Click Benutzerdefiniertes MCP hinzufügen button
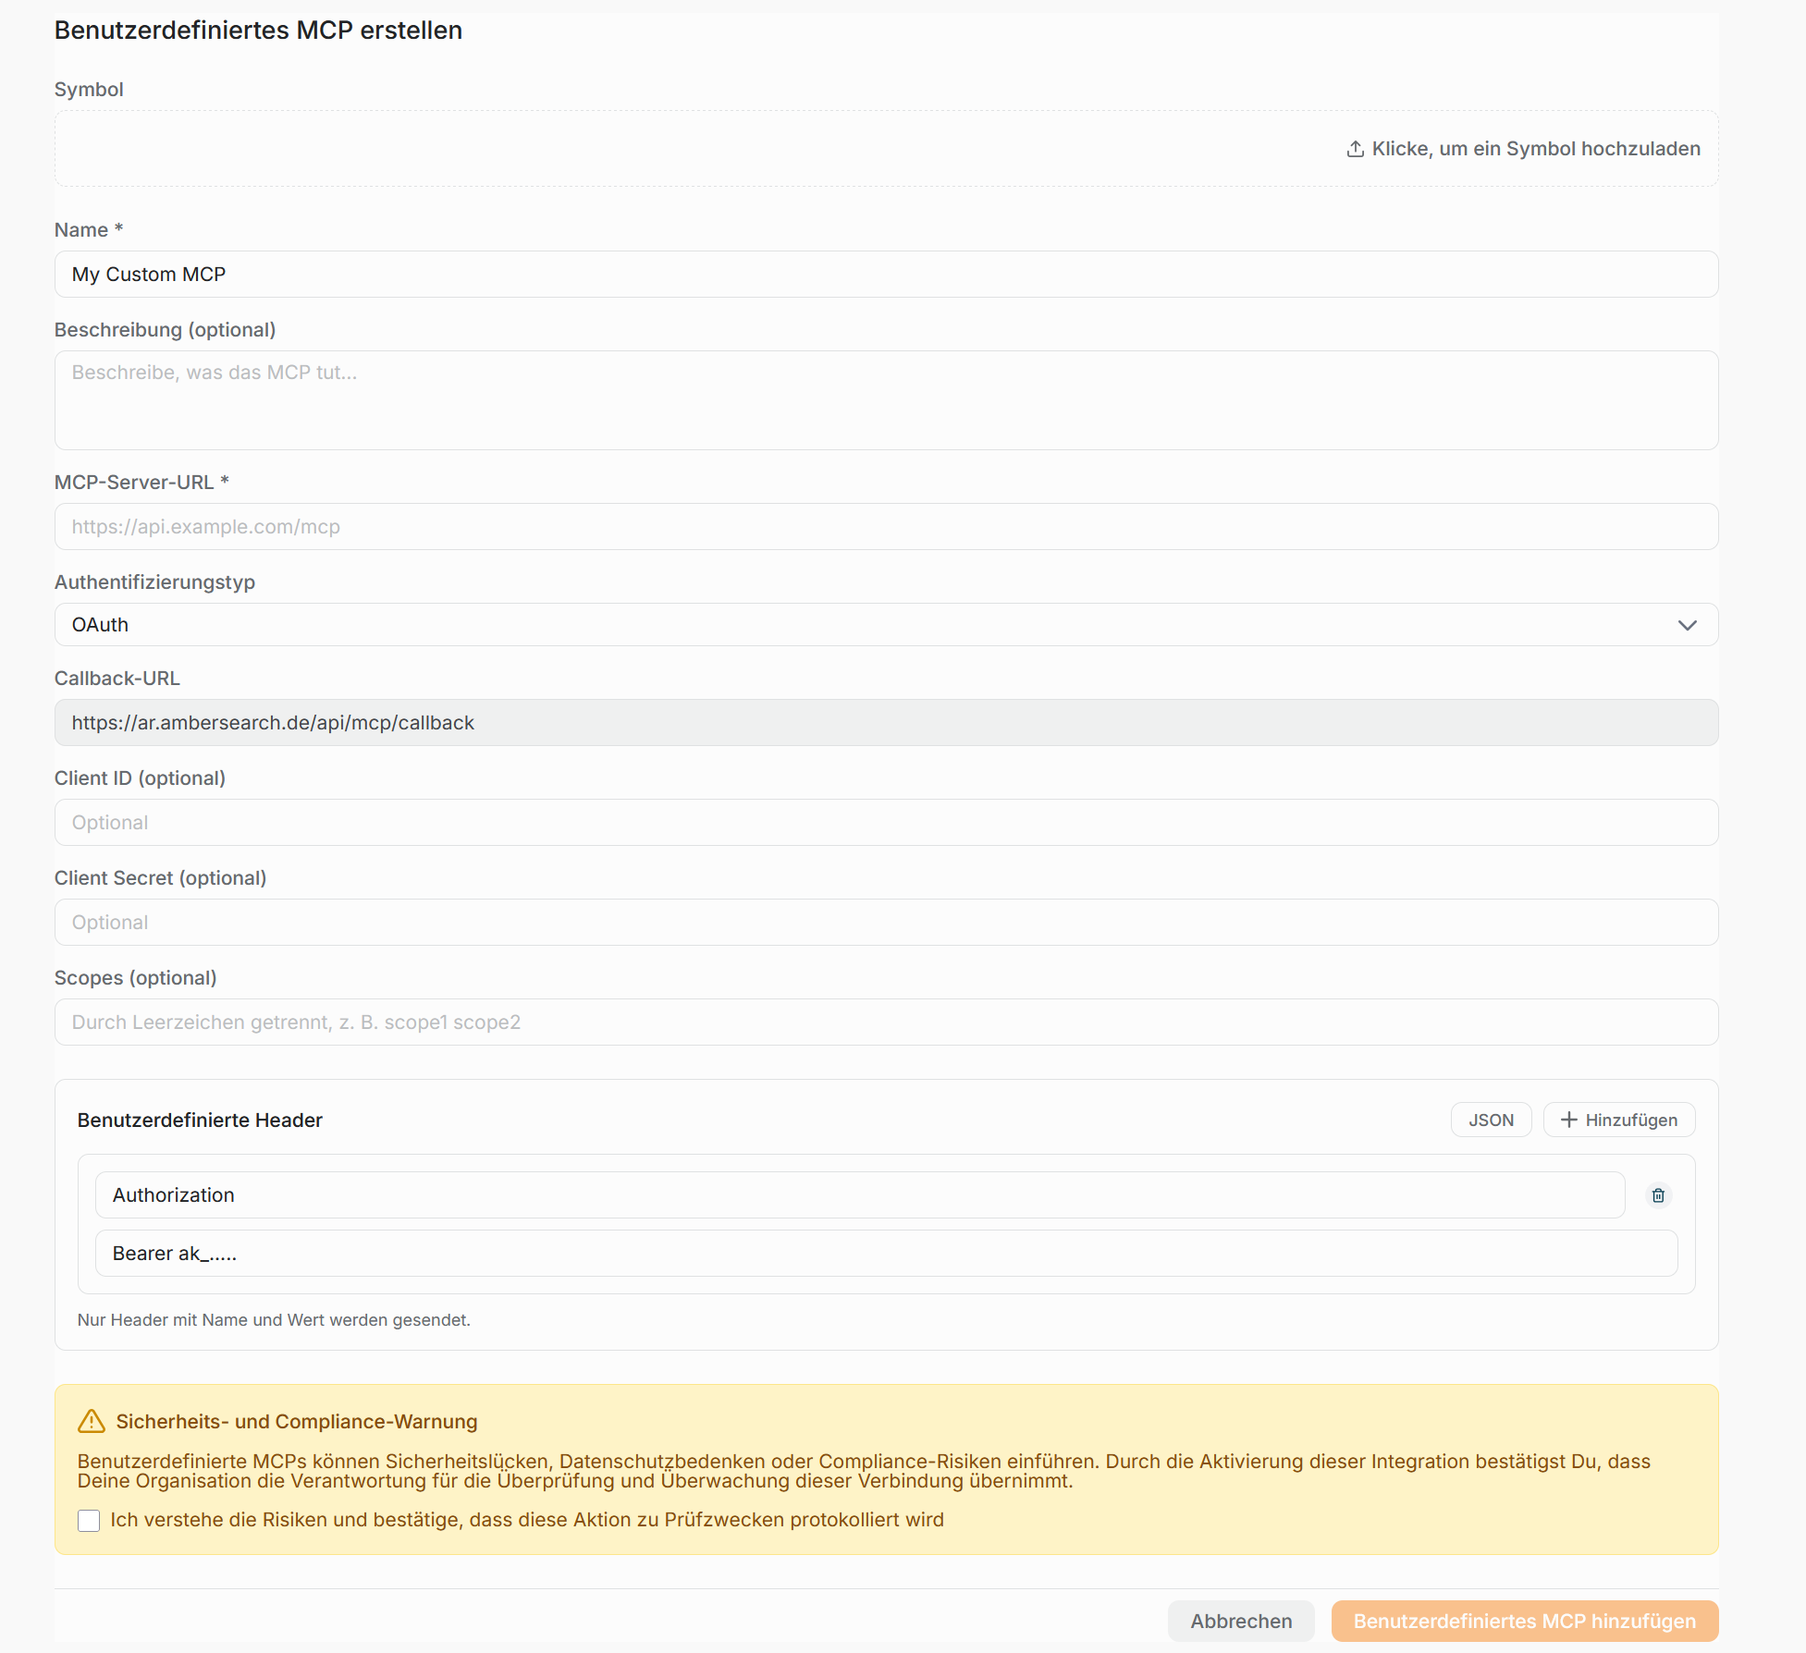 click(x=1524, y=1622)
